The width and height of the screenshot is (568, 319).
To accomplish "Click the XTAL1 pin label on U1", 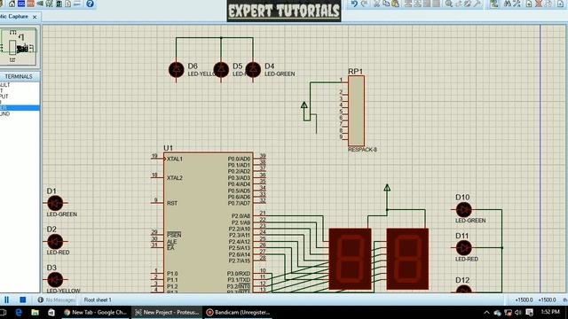I will (x=175, y=159).
